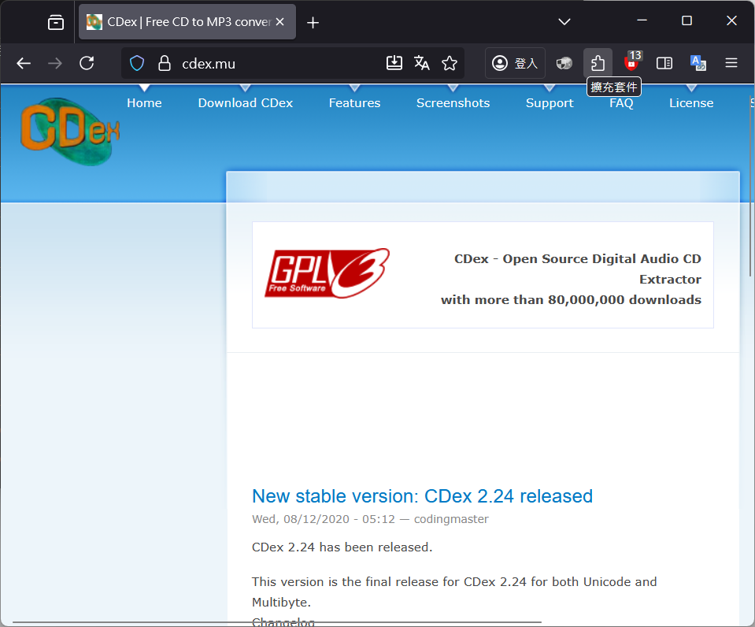
Task: Open the Firefox application menu
Action: pyautogui.click(x=731, y=63)
